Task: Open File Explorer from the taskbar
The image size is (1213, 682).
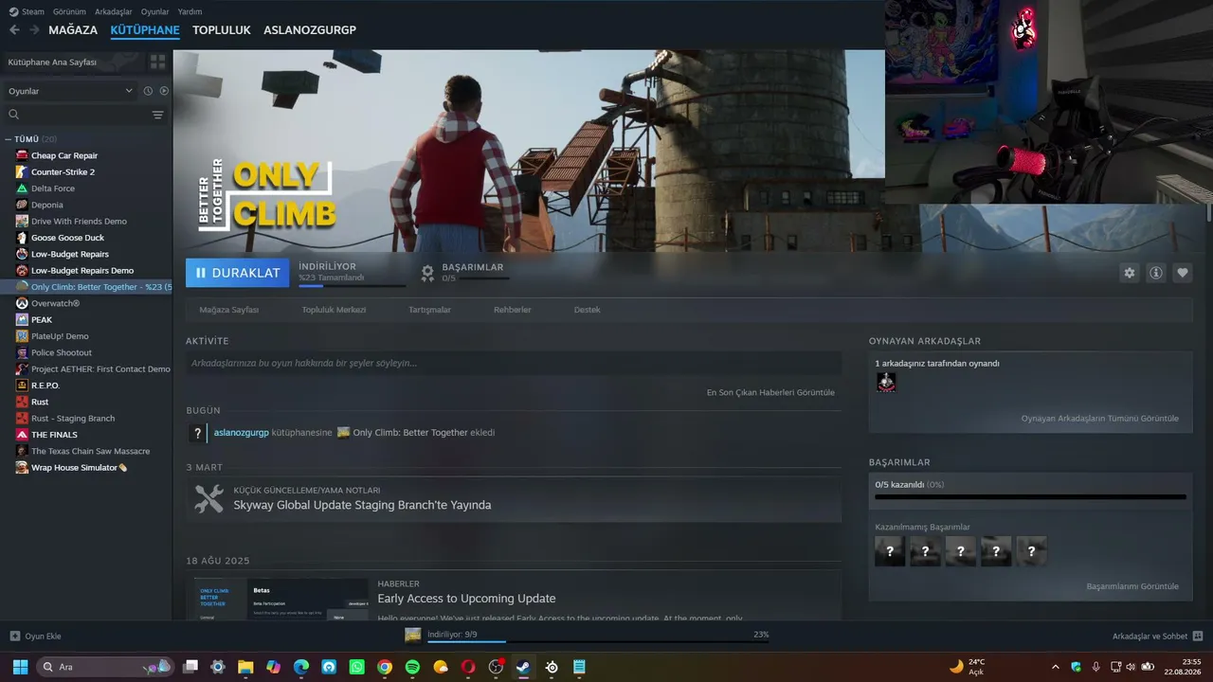Action: tap(245, 667)
